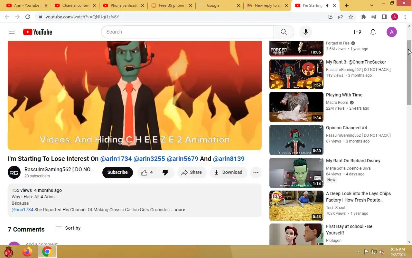Open the Start menu ornament button
Image resolution: width=412 pixels, height=258 pixels.
[x=8, y=252]
